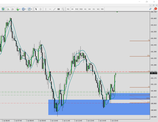
Task: Click the current price label 181.210
Action: (x=153, y=74)
